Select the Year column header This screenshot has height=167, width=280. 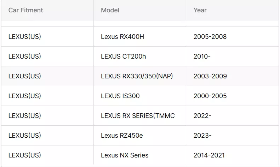click(232, 10)
